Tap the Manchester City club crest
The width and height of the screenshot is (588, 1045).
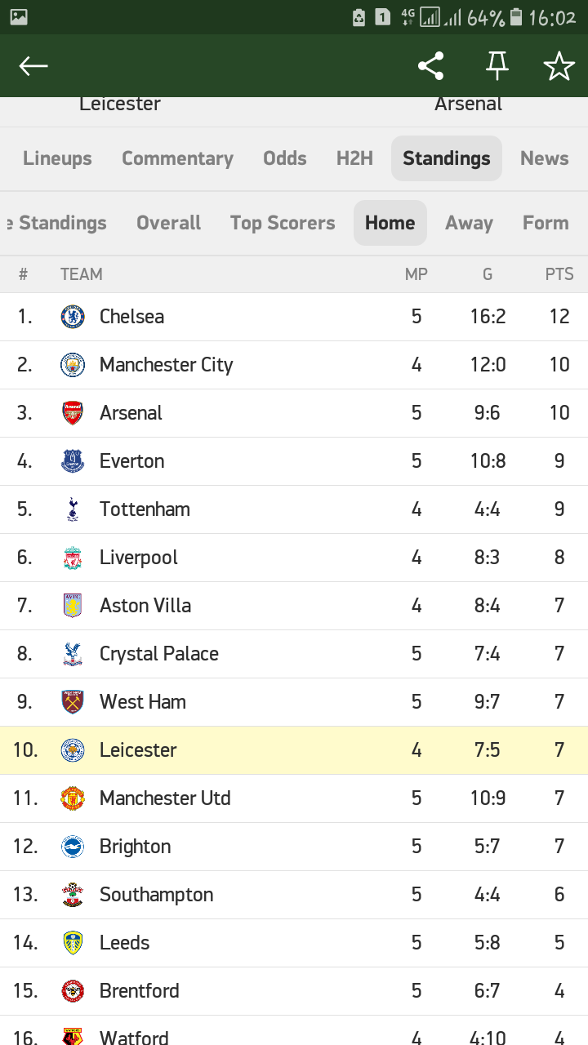coord(73,365)
